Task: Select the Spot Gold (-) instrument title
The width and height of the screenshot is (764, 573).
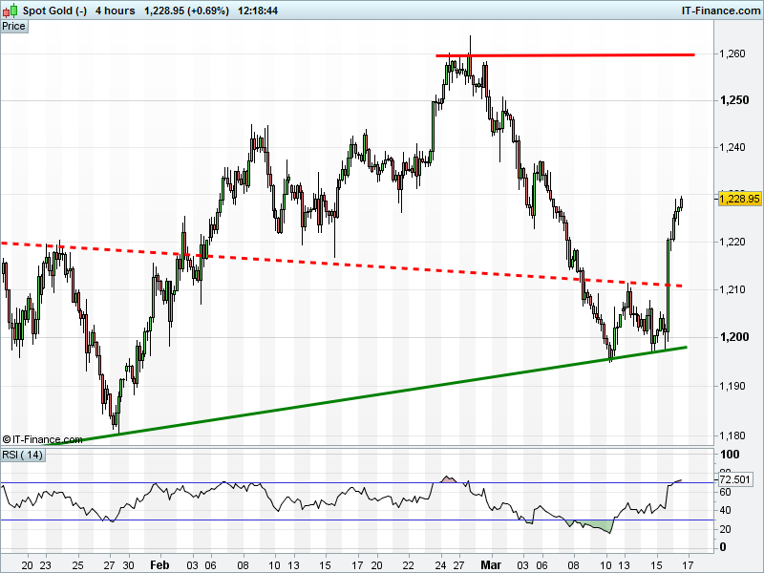Action: point(54,11)
